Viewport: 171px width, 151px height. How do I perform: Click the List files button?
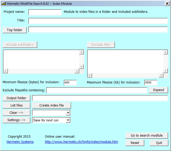coord(17,105)
